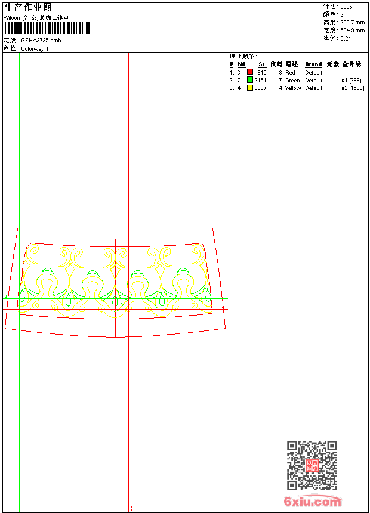Click the 生产作业图 title
The image size is (370, 513).
click(28, 8)
